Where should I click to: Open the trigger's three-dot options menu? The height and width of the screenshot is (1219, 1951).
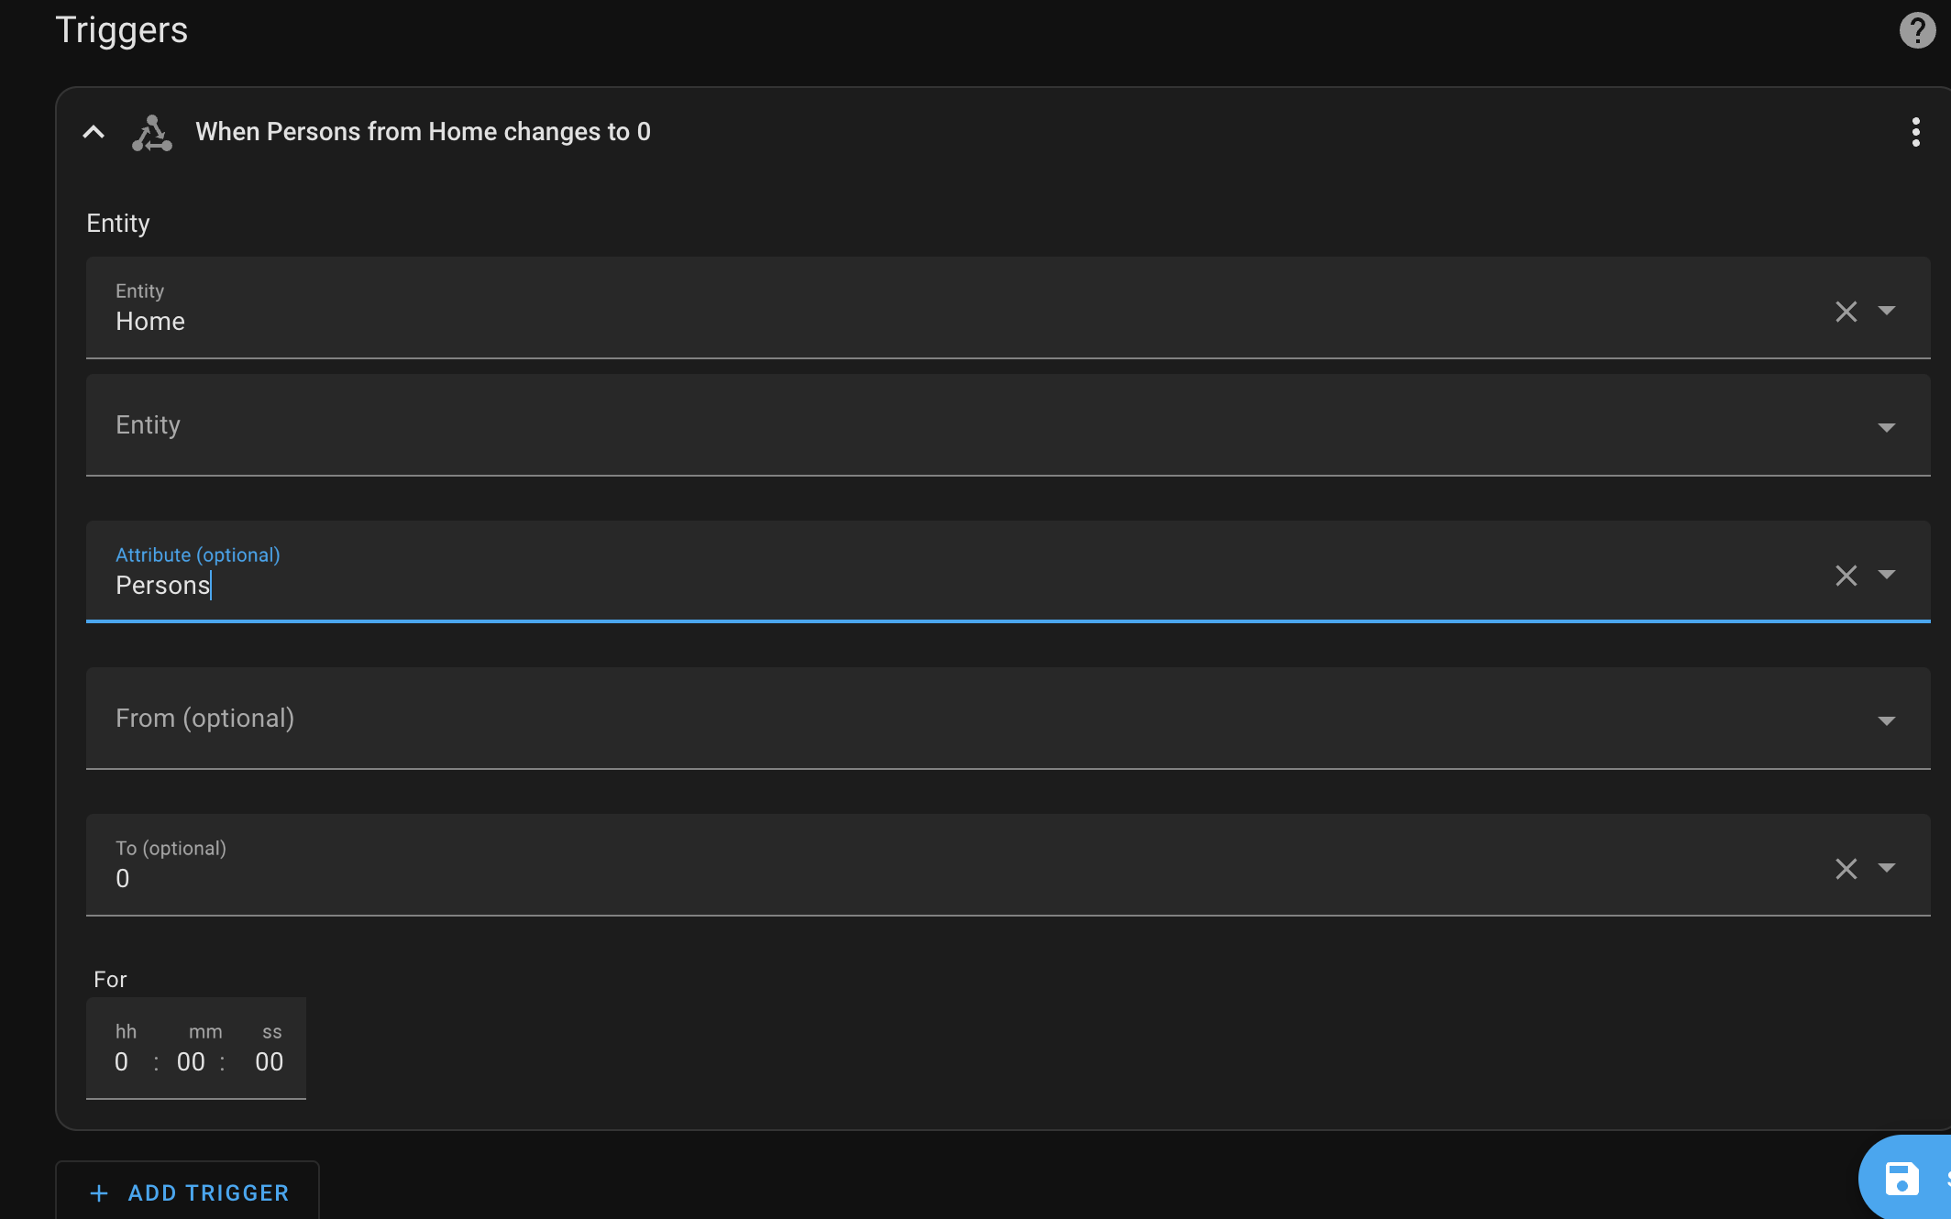point(1915,132)
